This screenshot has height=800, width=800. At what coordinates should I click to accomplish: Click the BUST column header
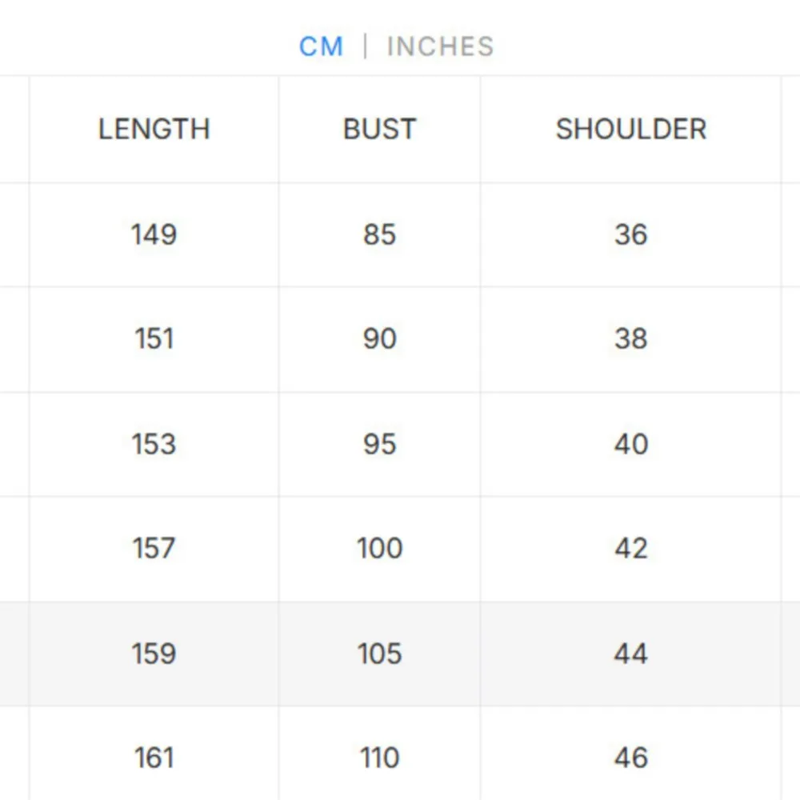coord(378,129)
